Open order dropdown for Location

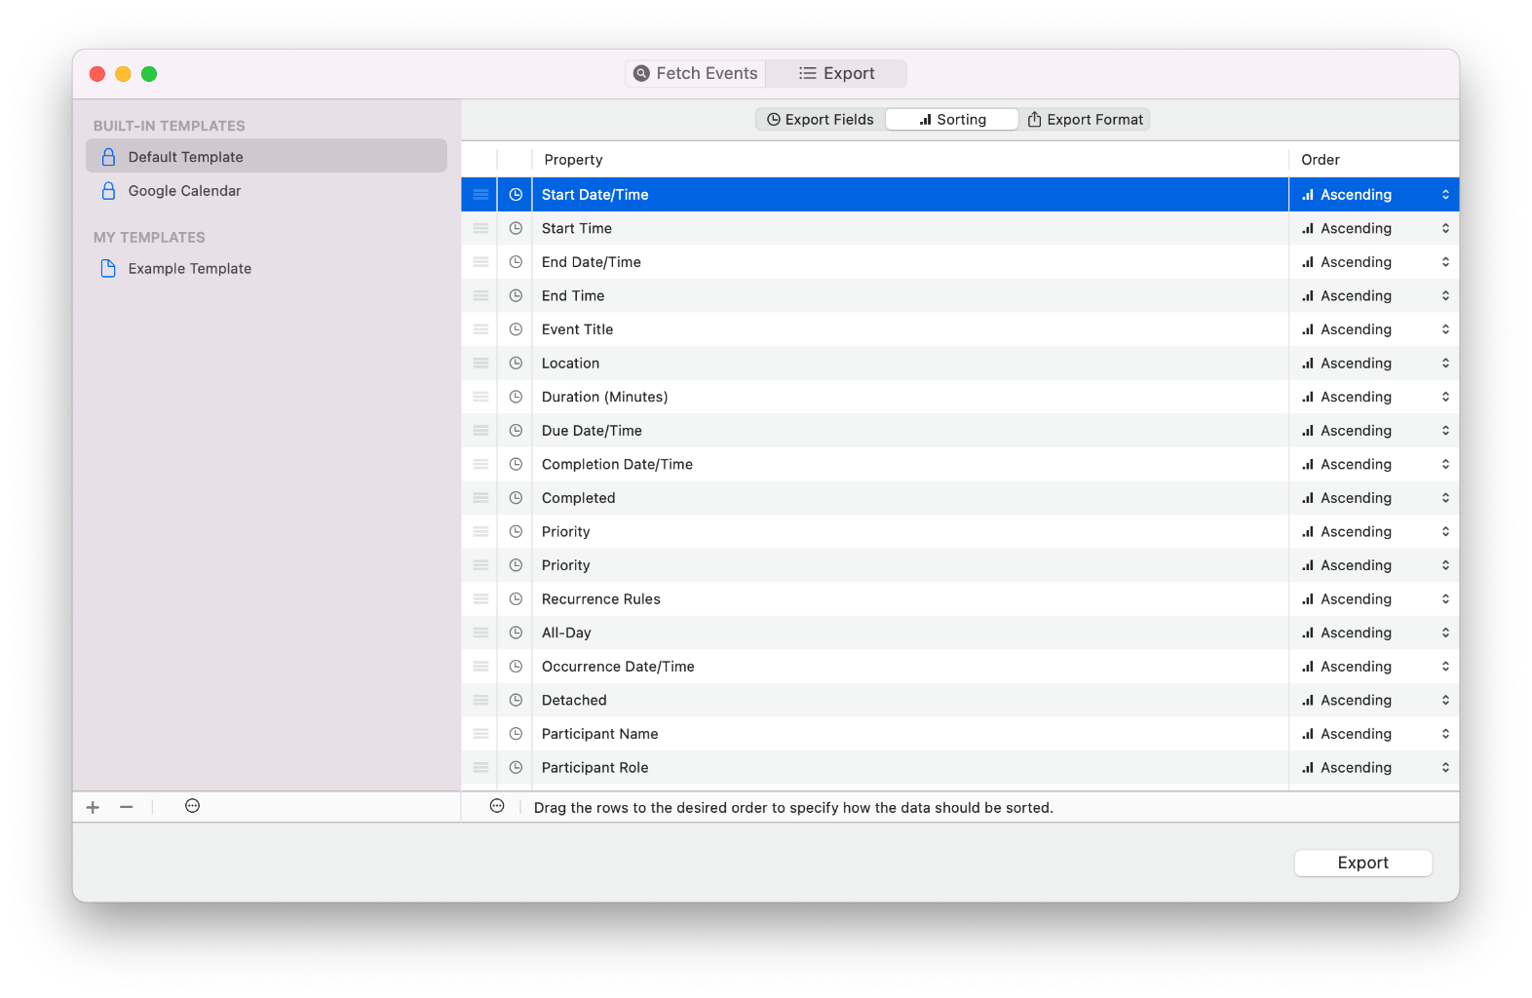[x=1374, y=363]
